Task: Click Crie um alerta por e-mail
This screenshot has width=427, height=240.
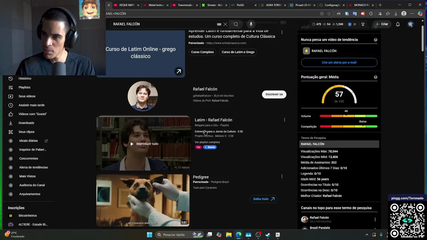Action: click(x=339, y=62)
